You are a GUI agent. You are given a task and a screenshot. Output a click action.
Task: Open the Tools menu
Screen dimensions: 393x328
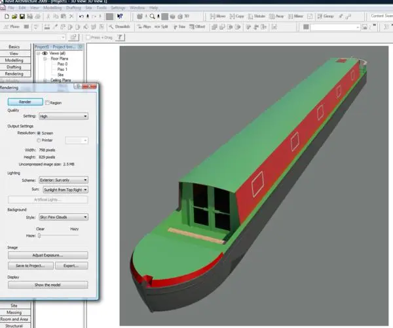(x=102, y=8)
